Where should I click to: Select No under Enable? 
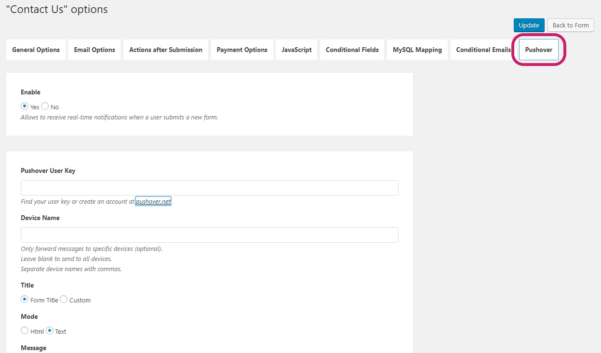(45, 106)
